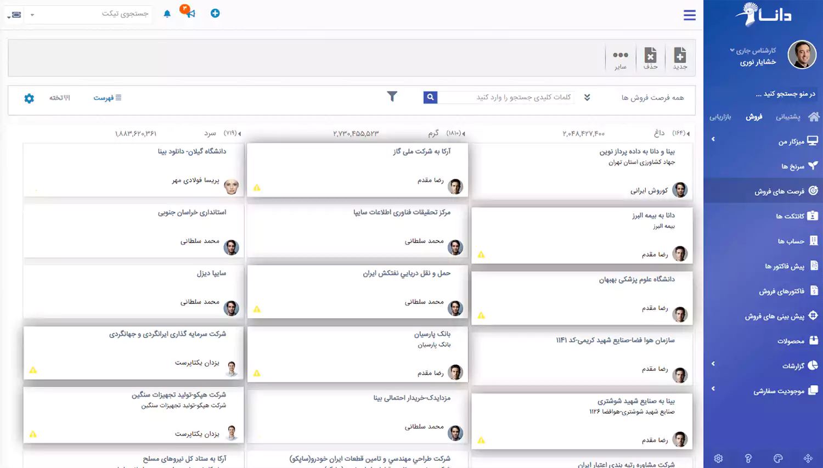Image resolution: width=823 pixels, height=468 pixels.
Task: Click the keyword search input field
Action: 506,97
